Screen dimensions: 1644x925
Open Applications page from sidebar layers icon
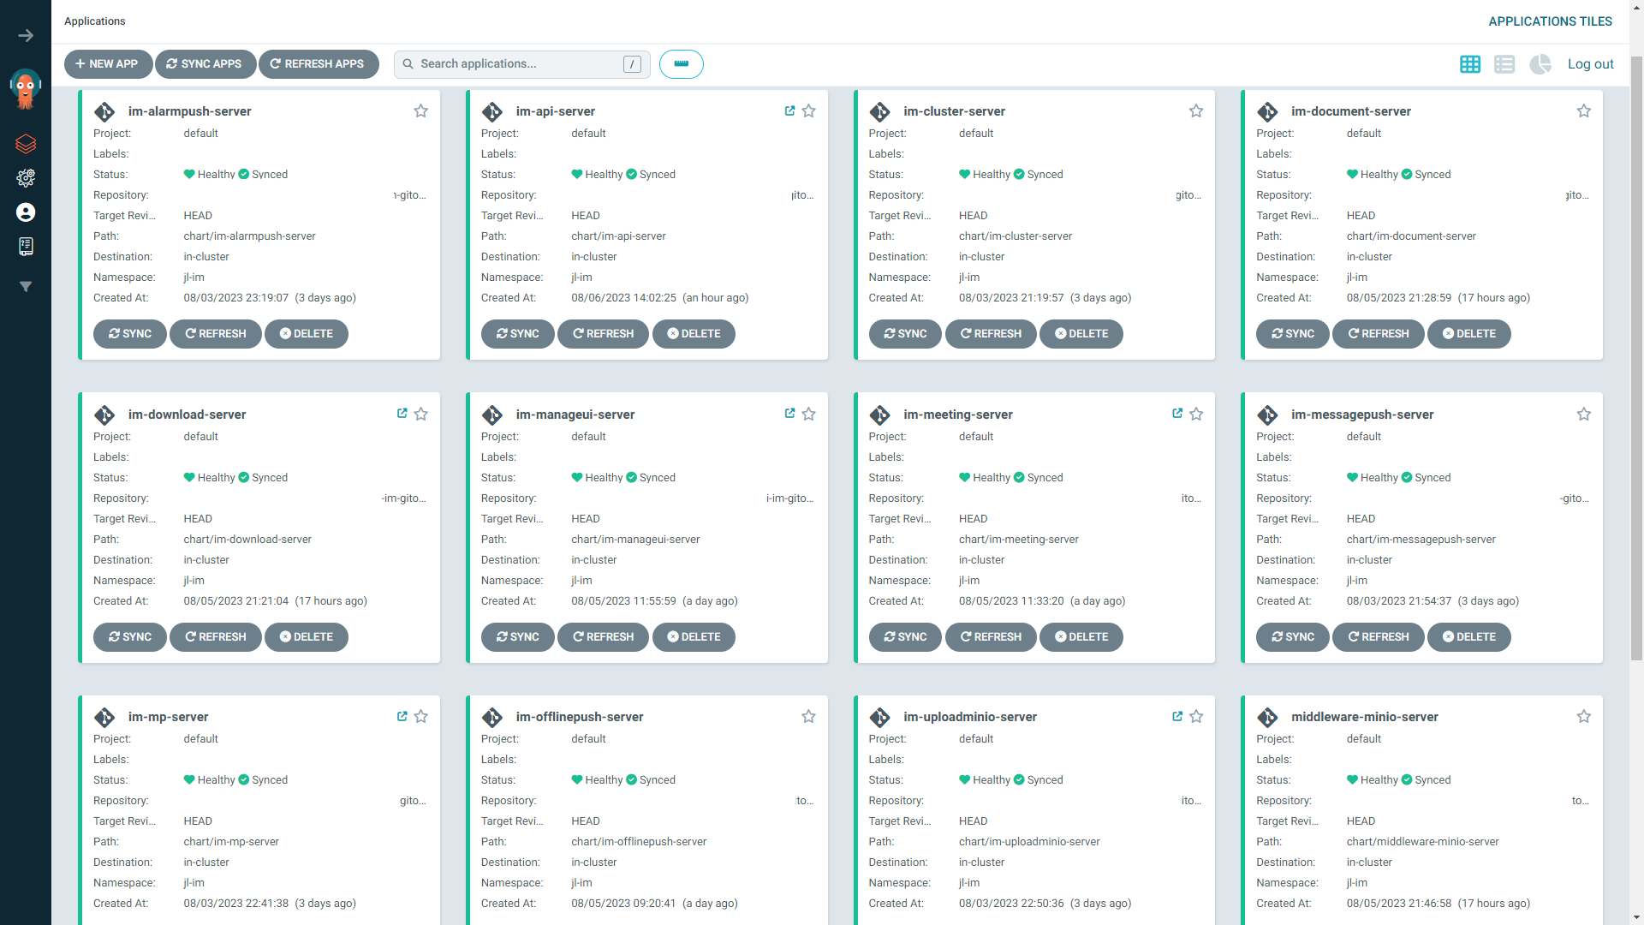[26, 144]
